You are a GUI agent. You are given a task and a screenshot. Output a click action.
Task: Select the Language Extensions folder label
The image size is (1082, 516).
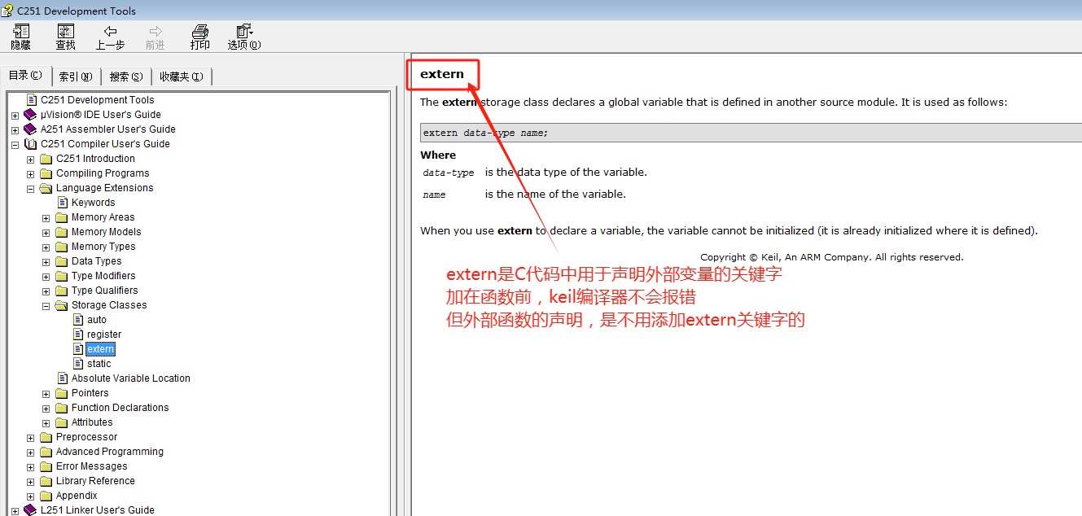pos(104,188)
